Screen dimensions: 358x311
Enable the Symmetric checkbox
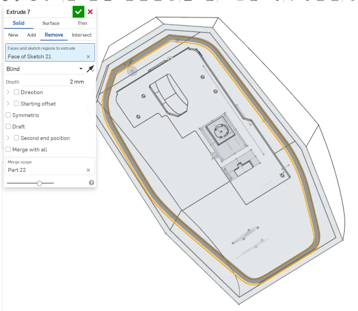point(8,115)
